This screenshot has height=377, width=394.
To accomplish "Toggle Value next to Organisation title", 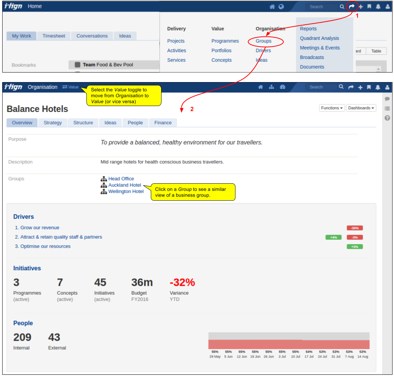I will 71,87.
